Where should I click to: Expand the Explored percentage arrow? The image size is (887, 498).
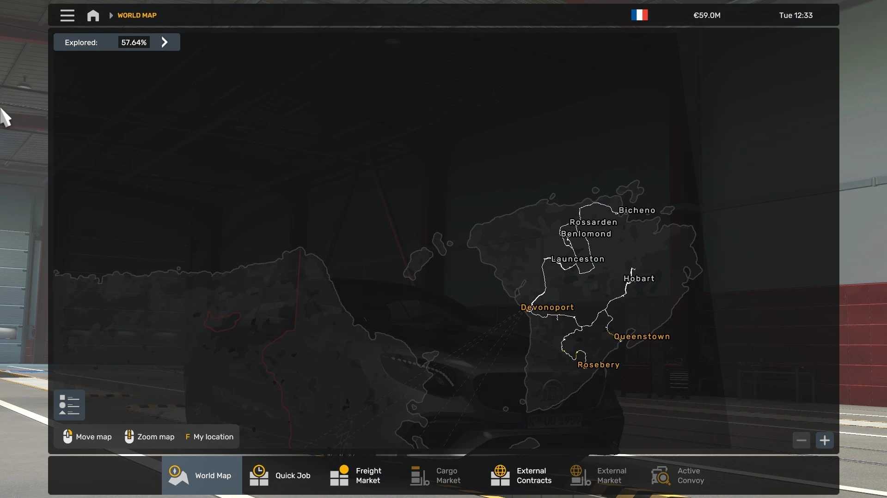click(x=165, y=42)
